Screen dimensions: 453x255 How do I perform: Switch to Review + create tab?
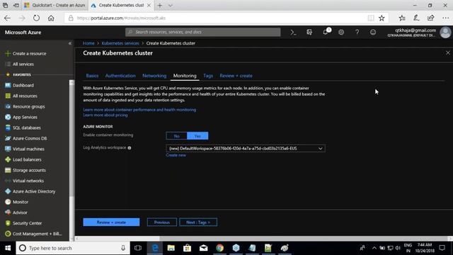click(x=236, y=76)
